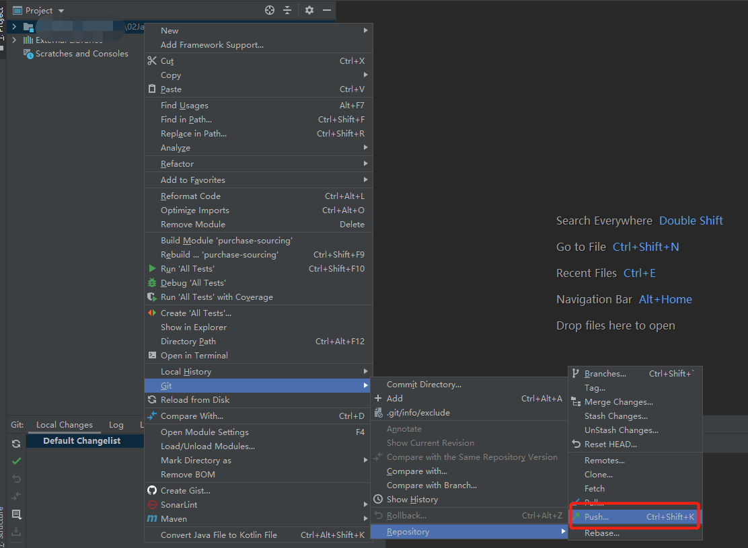
Task: Choose Push... in Repository submenu
Action: (636, 516)
